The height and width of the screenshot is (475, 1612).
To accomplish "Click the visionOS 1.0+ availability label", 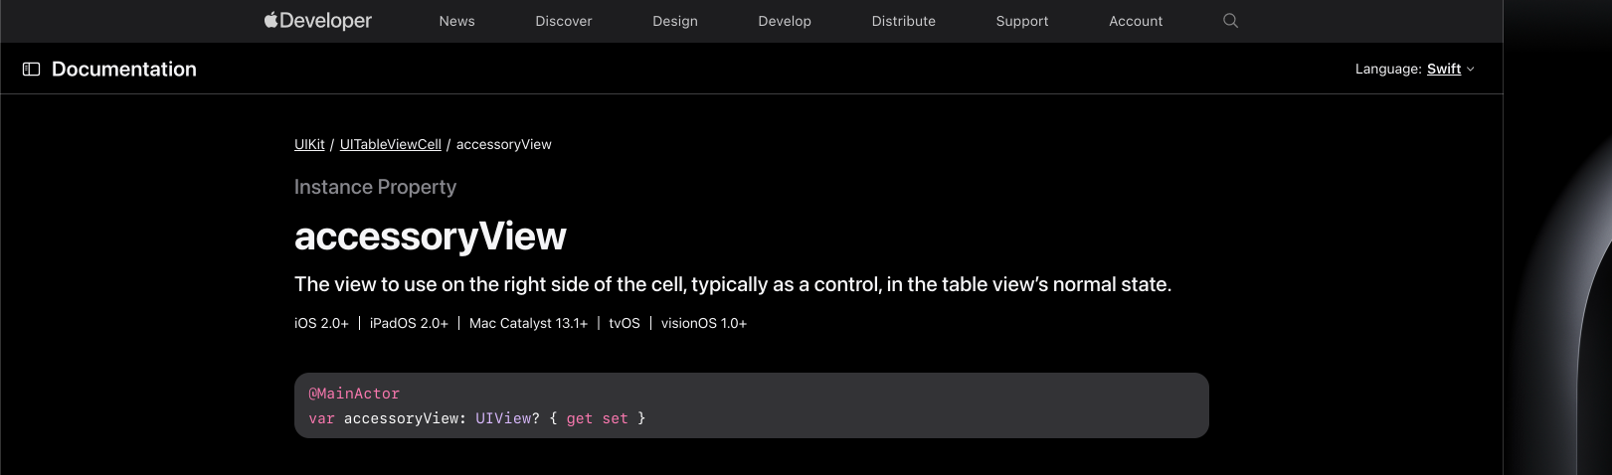I will click(x=703, y=324).
